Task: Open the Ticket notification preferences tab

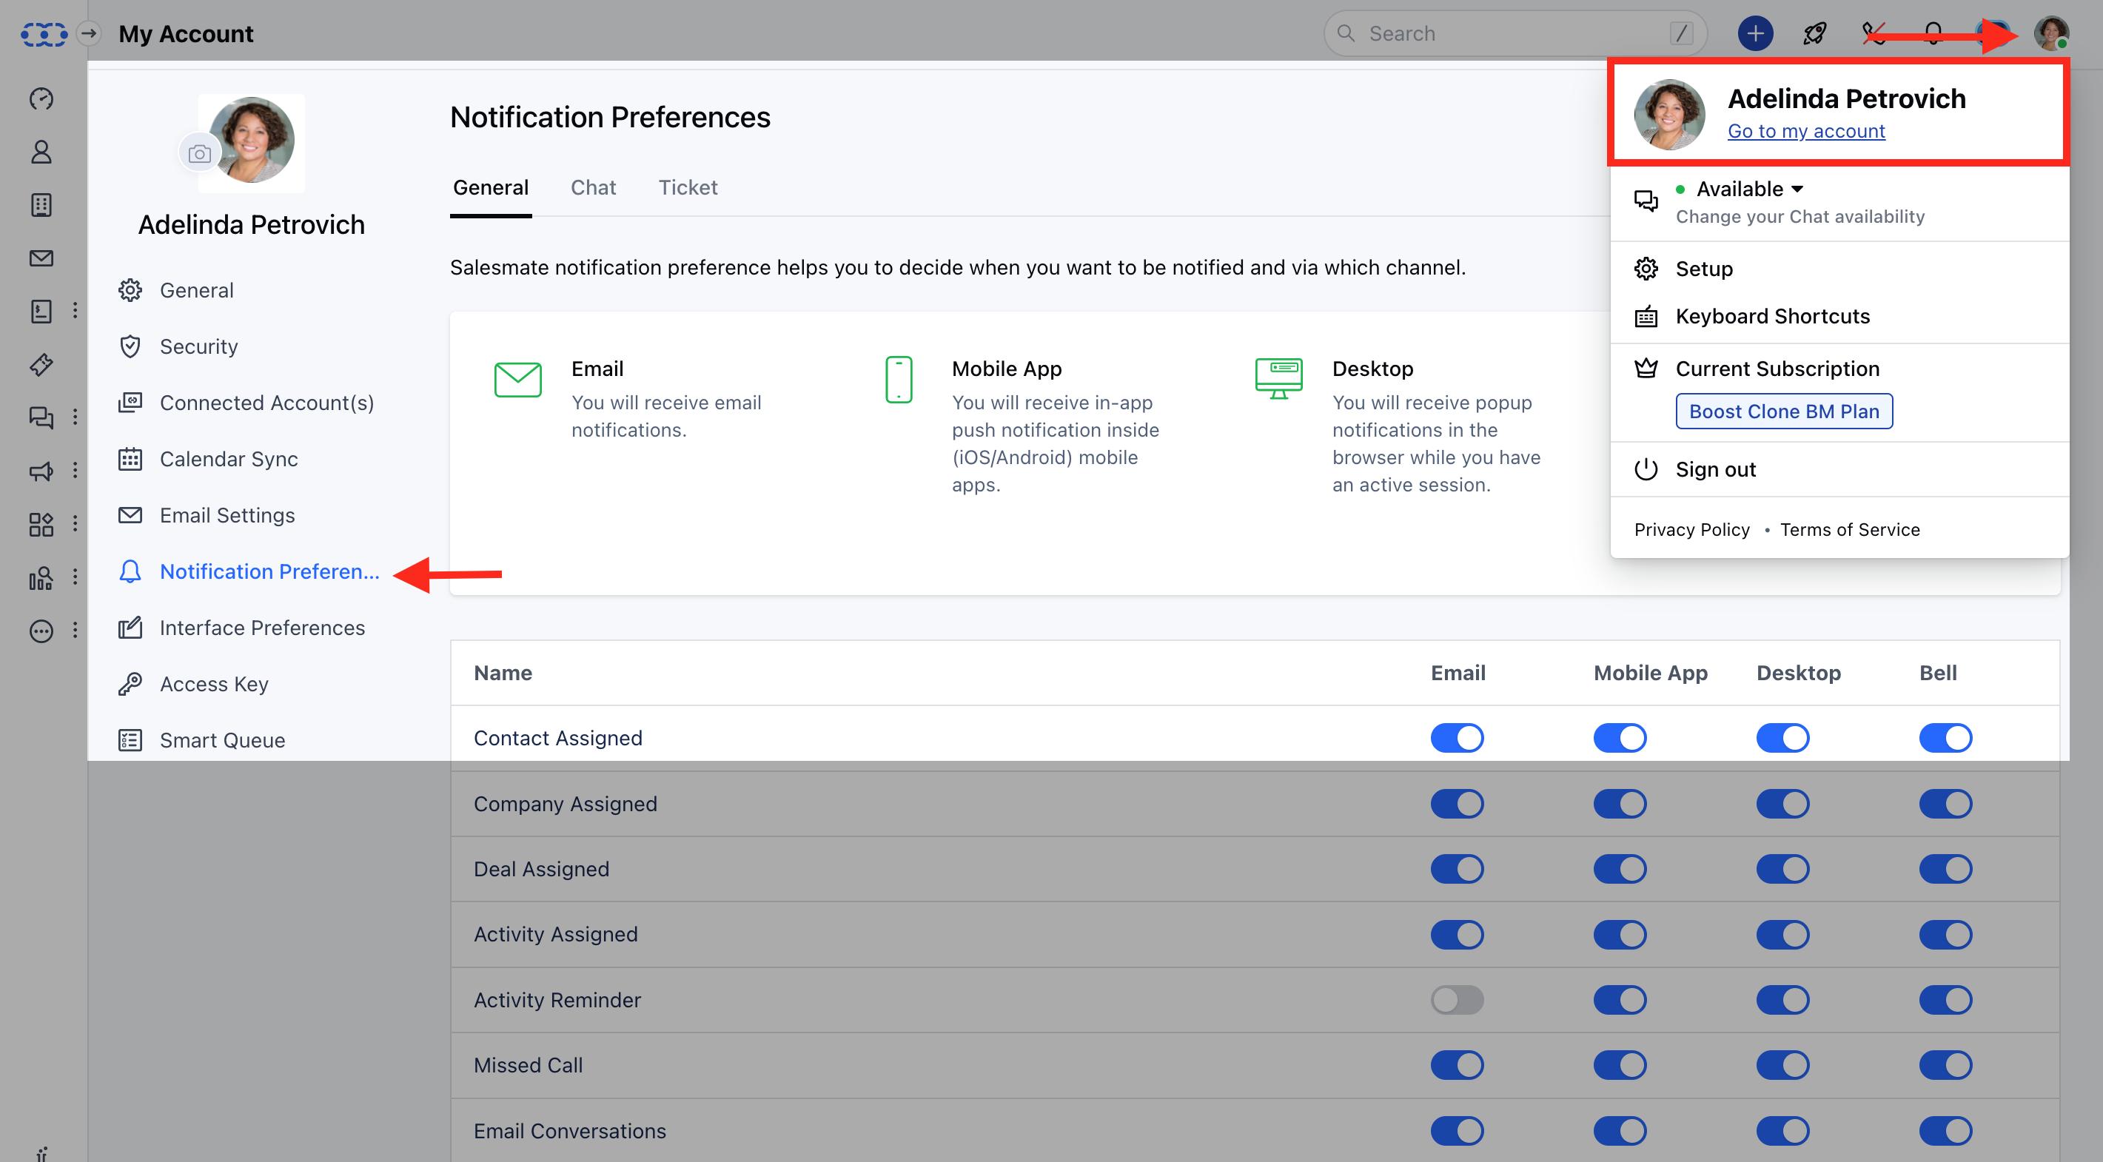Action: click(688, 187)
